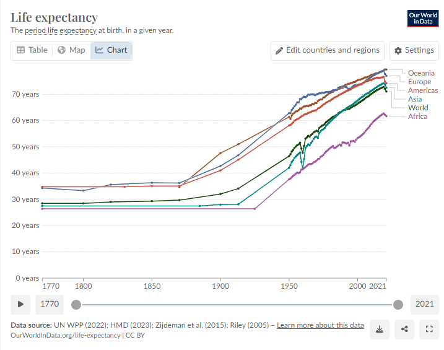The height and width of the screenshot is (350, 444).
Task: Click the Africa legend label
Action: (x=417, y=116)
